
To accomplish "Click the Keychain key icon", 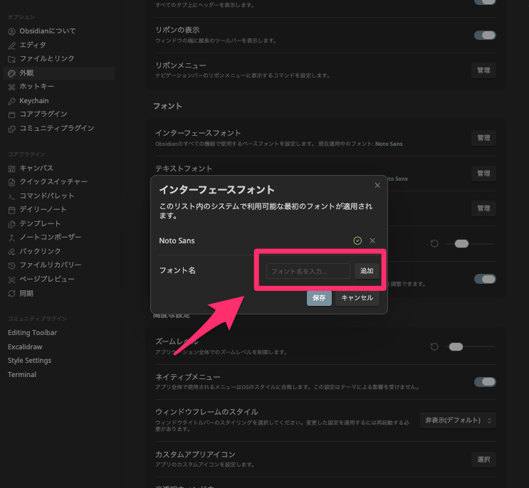I will (x=12, y=101).
